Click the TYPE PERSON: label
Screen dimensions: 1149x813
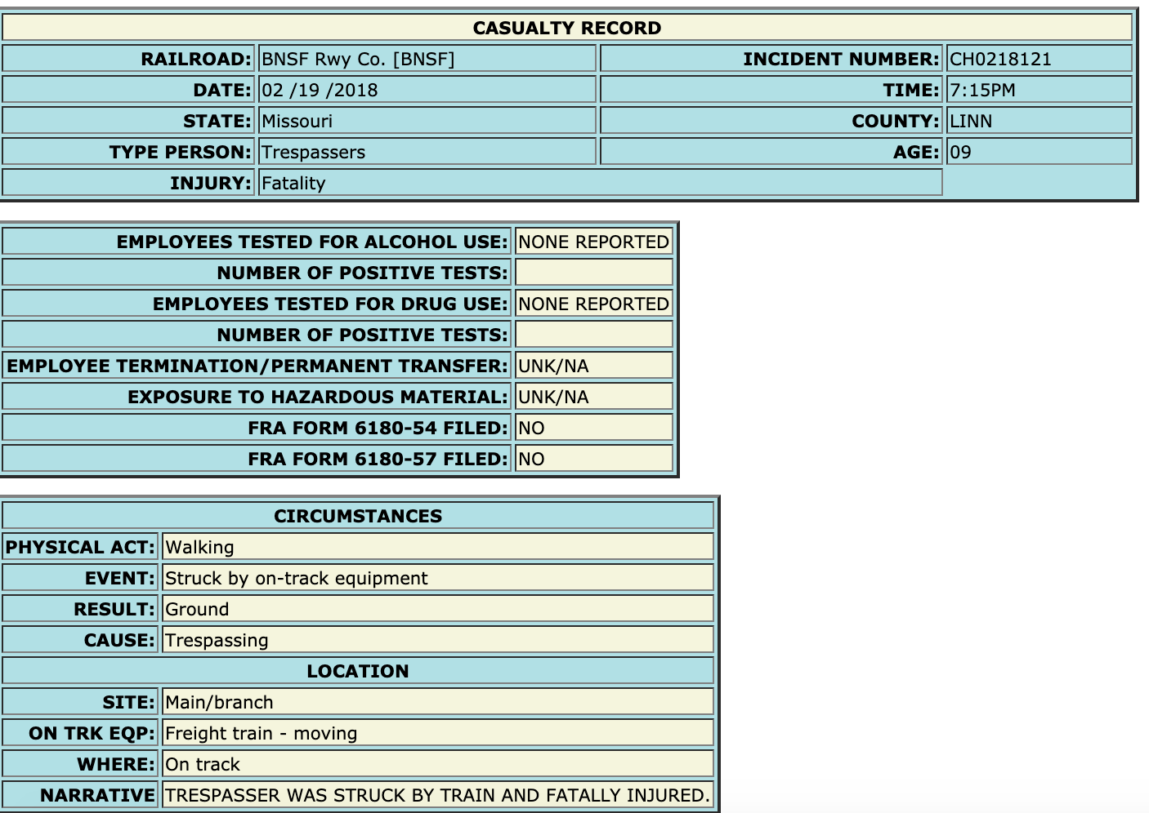181,152
